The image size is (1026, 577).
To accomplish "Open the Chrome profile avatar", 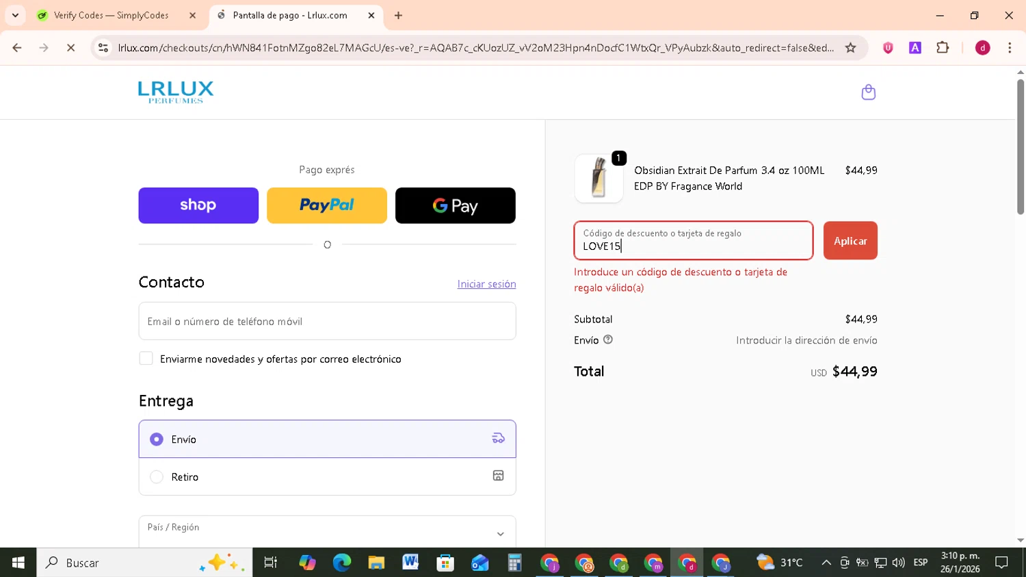I will (x=982, y=48).
